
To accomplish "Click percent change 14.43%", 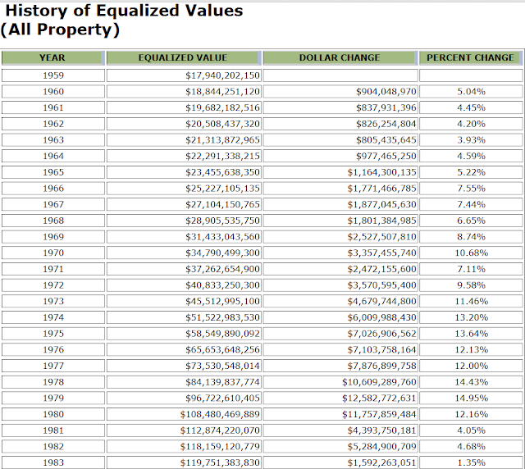I will point(471,382).
